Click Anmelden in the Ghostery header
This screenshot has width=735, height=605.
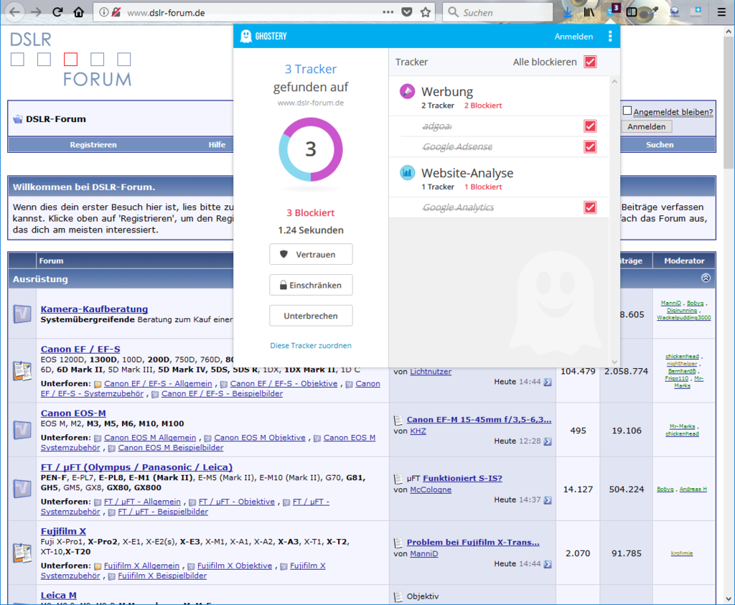pos(574,37)
